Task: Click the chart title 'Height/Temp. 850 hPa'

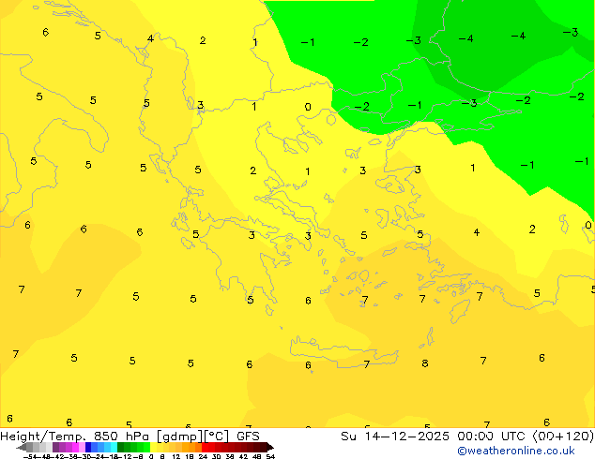Action: point(74,437)
